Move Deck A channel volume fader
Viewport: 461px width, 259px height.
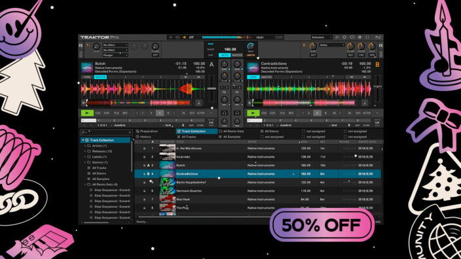click(212, 88)
